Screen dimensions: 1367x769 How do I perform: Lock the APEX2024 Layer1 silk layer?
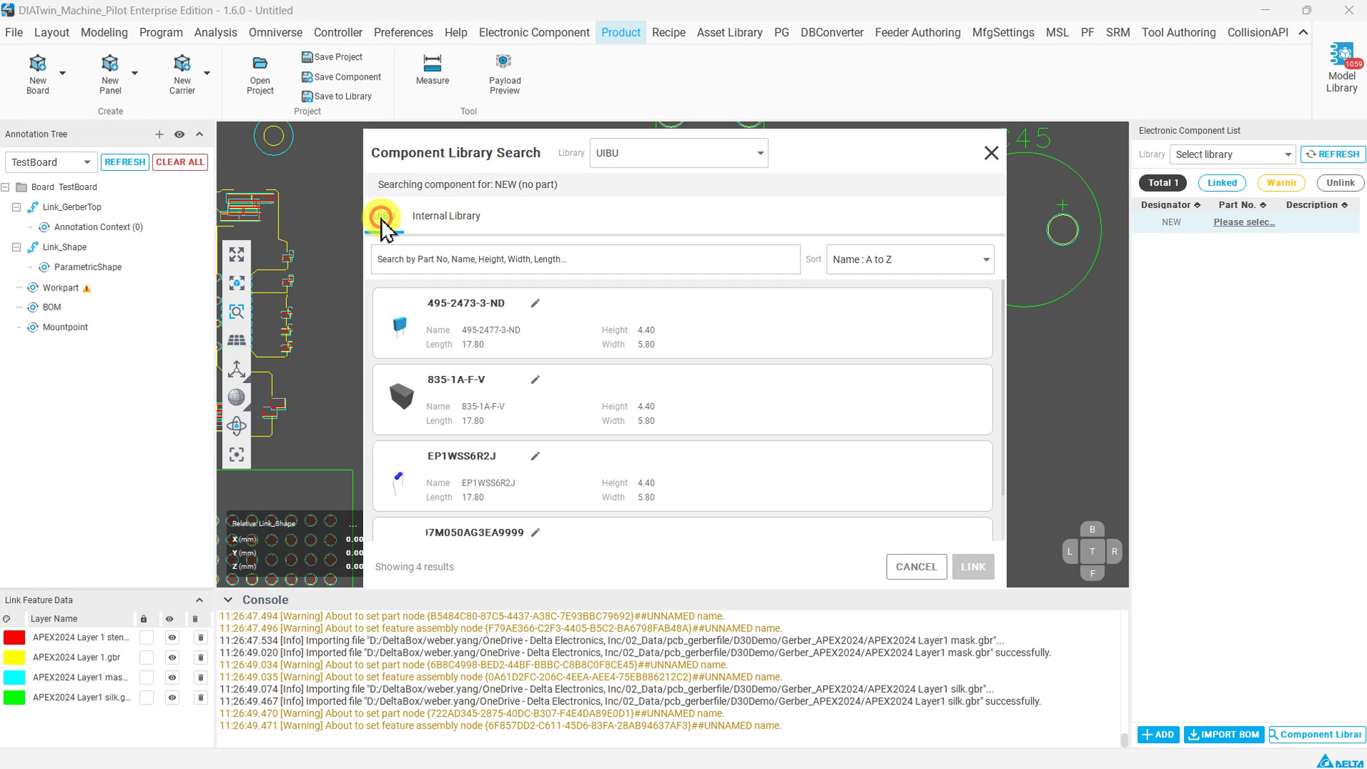pyautogui.click(x=147, y=697)
